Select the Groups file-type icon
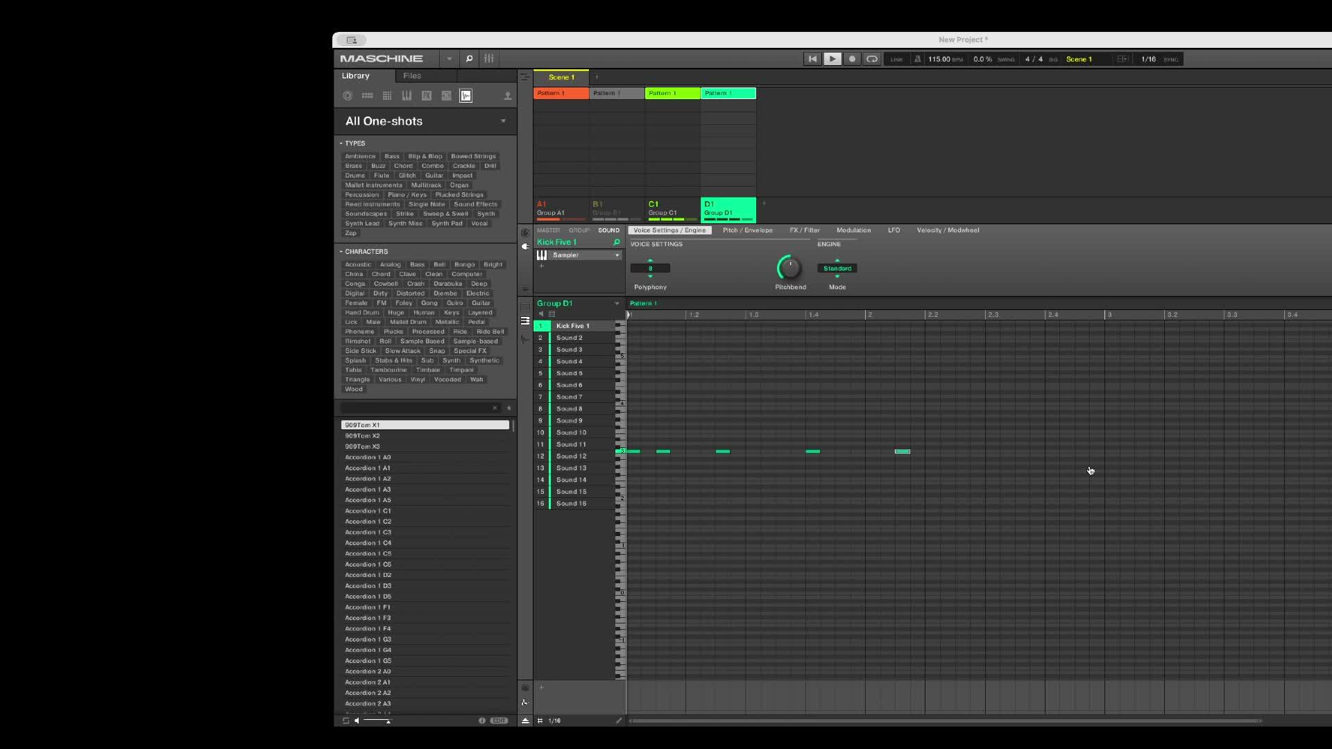This screenshot has width=1332, height=749. [x=367, y=96]
